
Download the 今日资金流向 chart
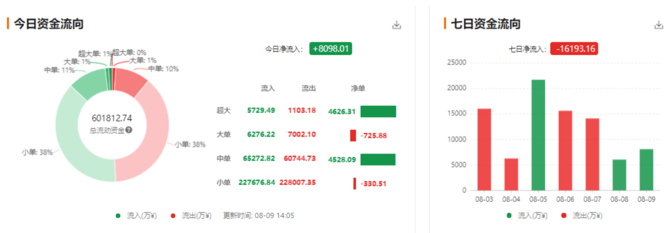click(396, 25)
